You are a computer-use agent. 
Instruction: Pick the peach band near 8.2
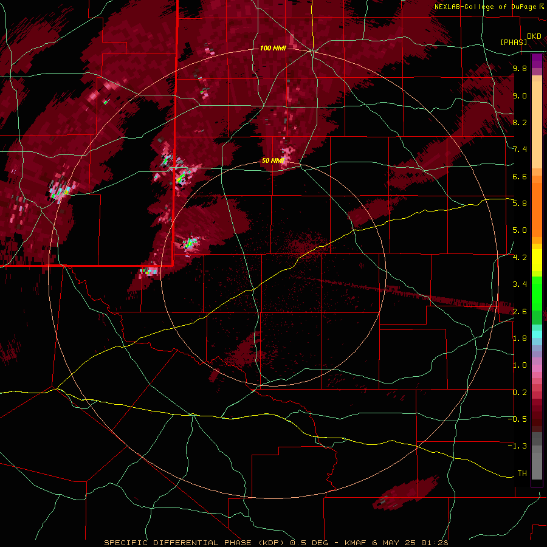537,125
